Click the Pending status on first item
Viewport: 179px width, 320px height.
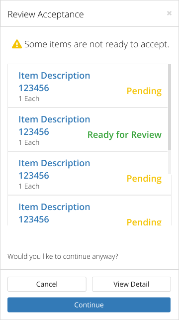(144, 91)
